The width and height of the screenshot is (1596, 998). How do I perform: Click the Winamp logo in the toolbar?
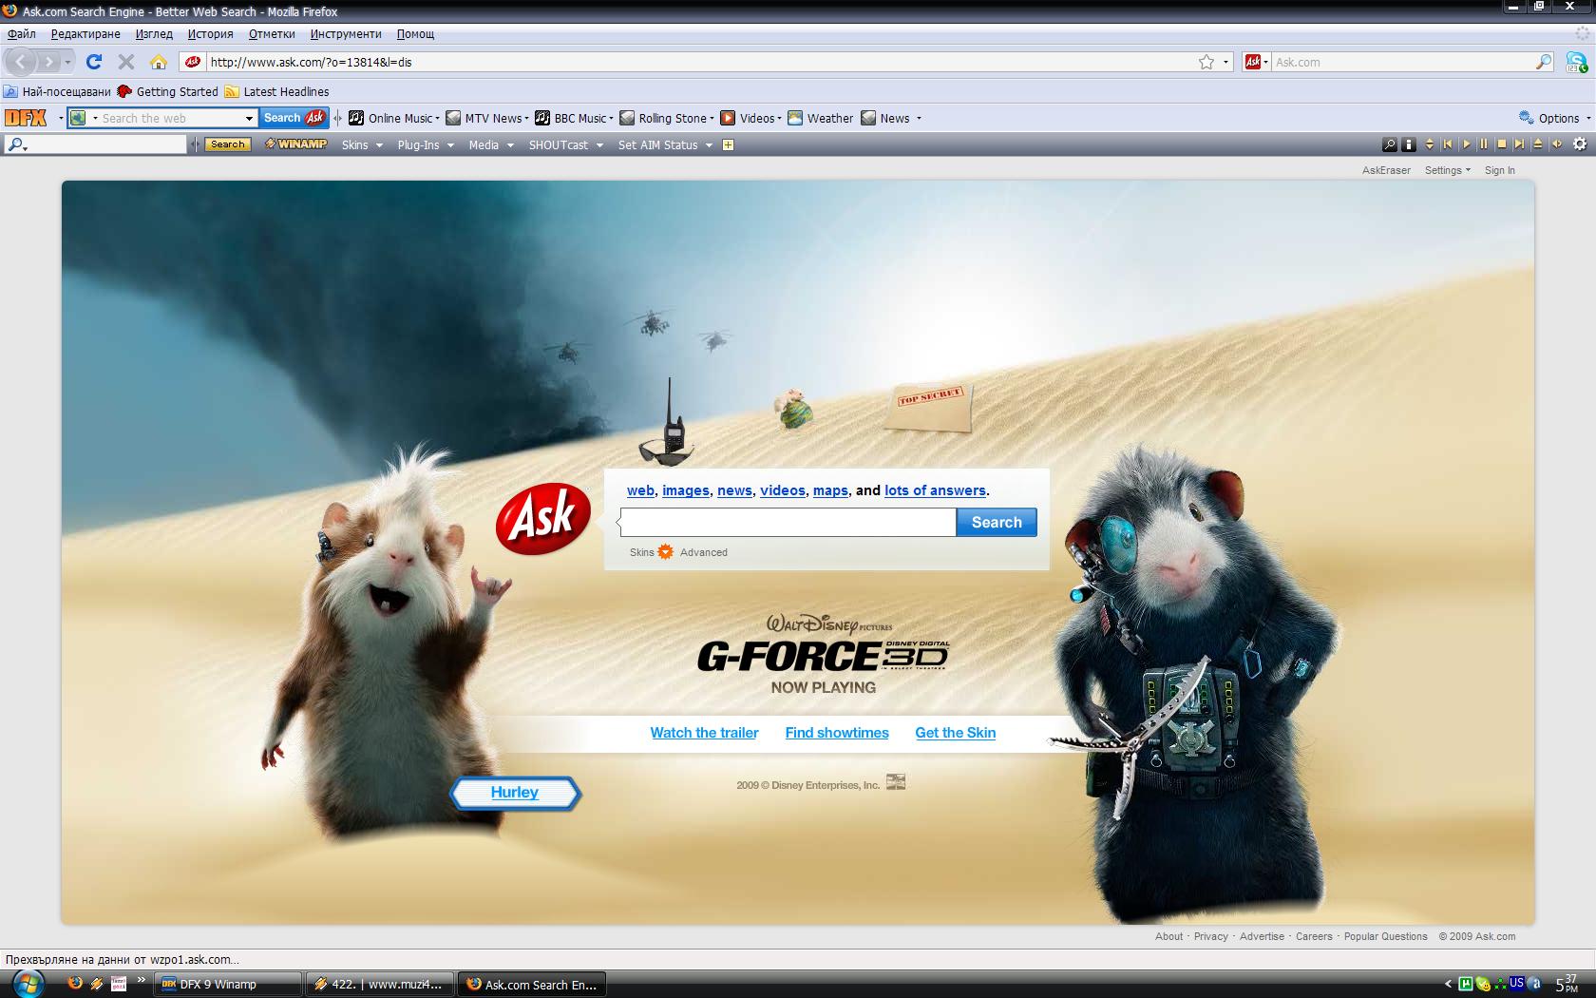tap(295, 144)
